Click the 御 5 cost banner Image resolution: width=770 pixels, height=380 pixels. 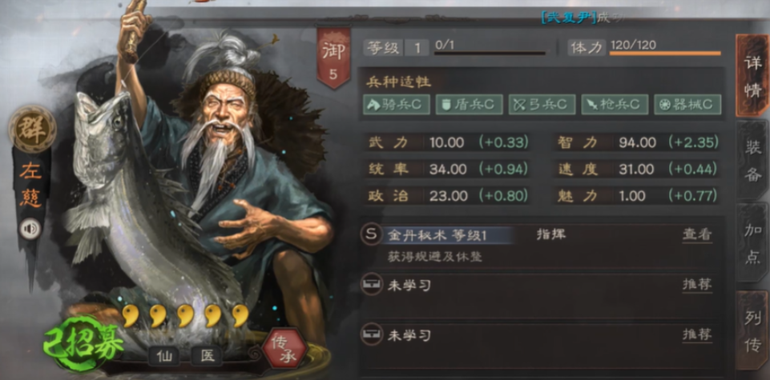pos(333,58)
